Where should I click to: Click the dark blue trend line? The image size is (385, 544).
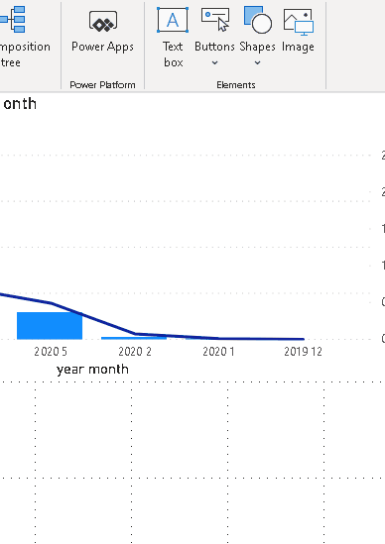click(x=94, y=318)
